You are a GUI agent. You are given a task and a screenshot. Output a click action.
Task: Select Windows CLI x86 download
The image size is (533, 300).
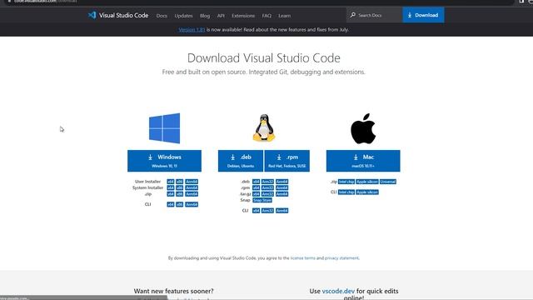click(x=180, y=204)
